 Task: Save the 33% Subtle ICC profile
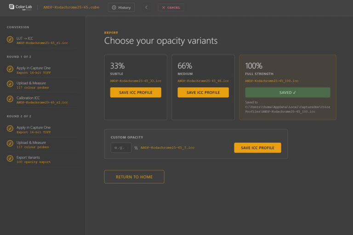click(136, 92)
